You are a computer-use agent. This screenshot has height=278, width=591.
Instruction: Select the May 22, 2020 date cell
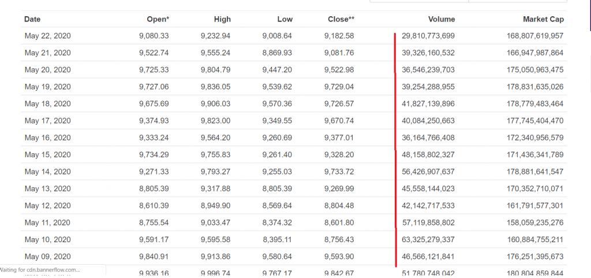pyautogui.click(x=47, y=36)
